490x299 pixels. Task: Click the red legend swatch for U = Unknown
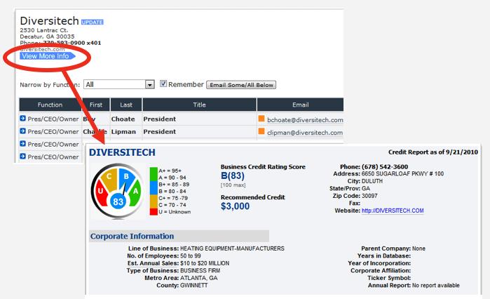(x=154, y=212)
